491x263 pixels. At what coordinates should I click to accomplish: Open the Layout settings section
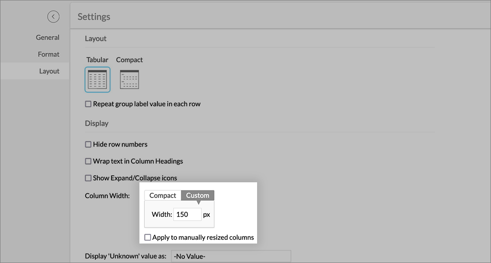pos(35,71)
